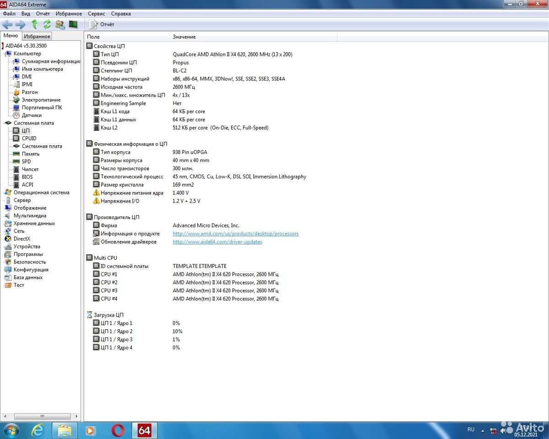This screenshot has width=549, height=439.
Task: Click the users toolbar icon
Action: [60, 24]
